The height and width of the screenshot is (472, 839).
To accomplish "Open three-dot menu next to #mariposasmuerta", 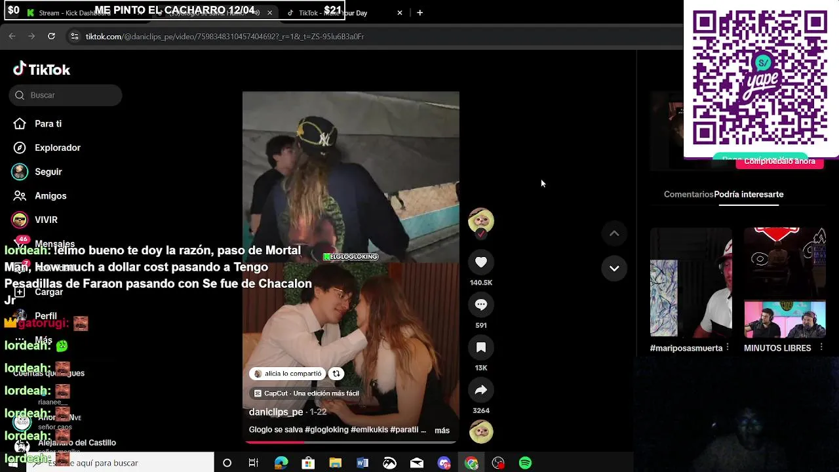I will click(x=728, y=348).
